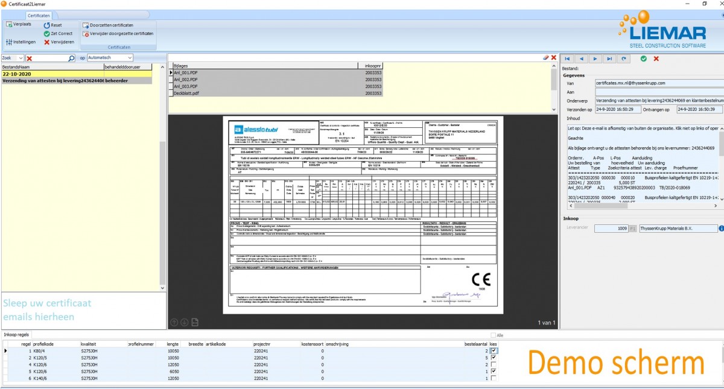This screenshot has height=389, width=724.
Task: Click the Verplaats button label
Action: [x=22, y=25]
